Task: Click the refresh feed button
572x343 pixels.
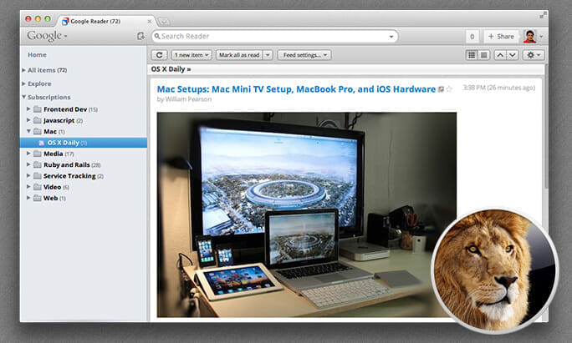Action: tap(160, 55)
